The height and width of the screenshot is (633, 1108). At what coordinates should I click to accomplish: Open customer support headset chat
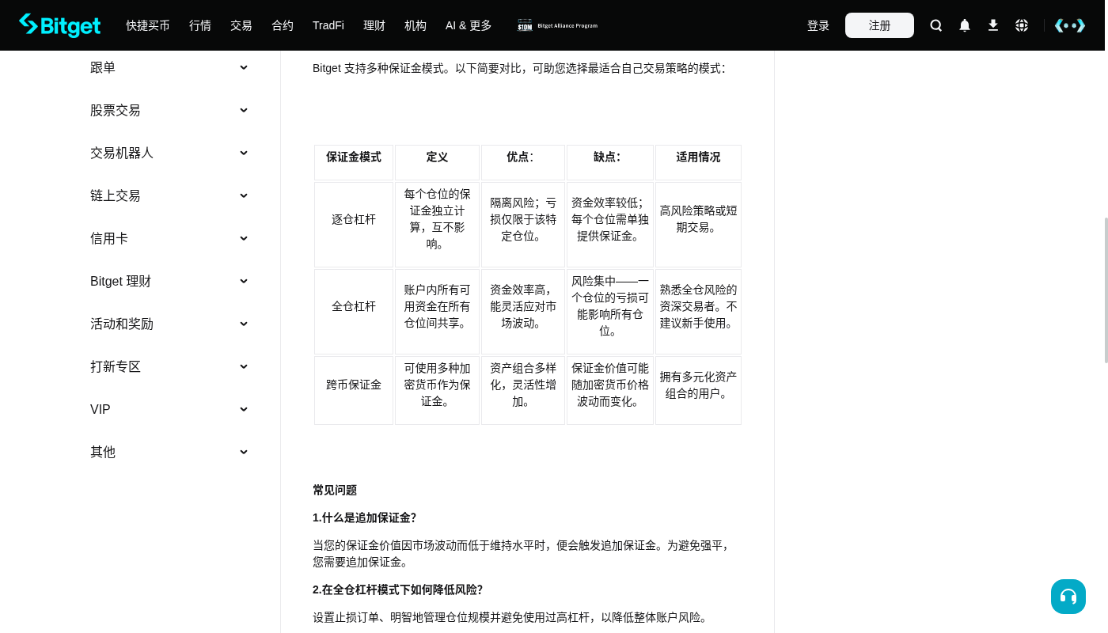pyautogui.click(x=1068, y=597)
